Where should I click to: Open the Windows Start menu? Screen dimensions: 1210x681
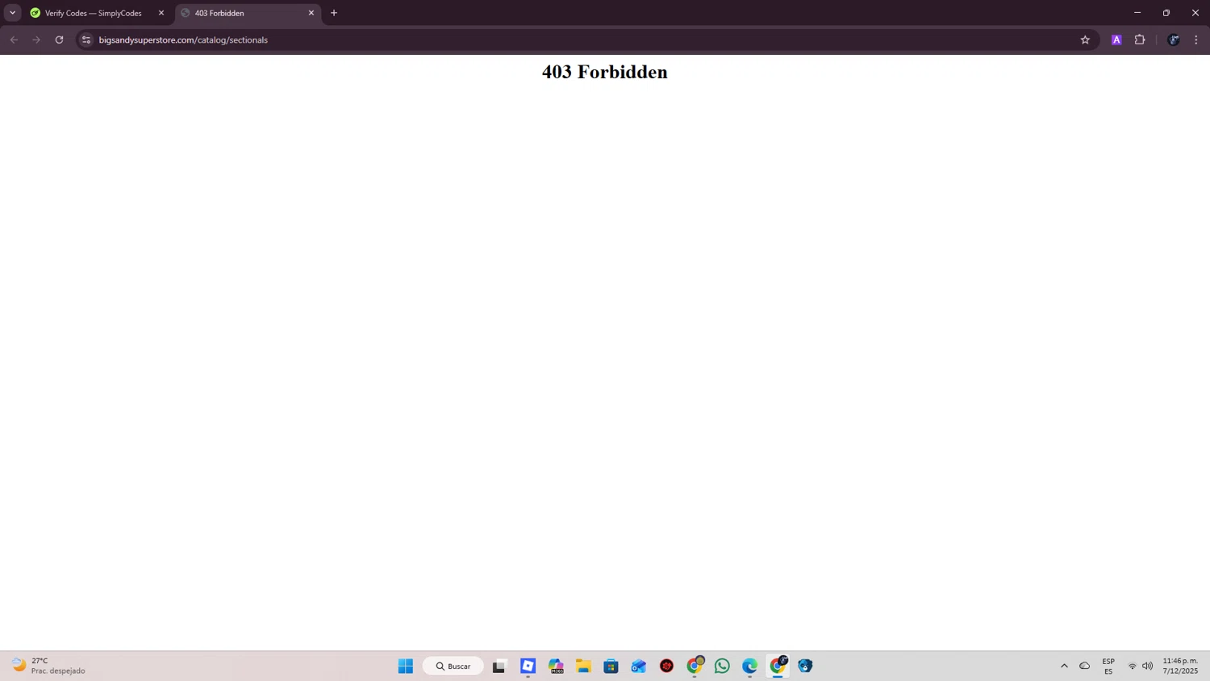click(406, 666)
